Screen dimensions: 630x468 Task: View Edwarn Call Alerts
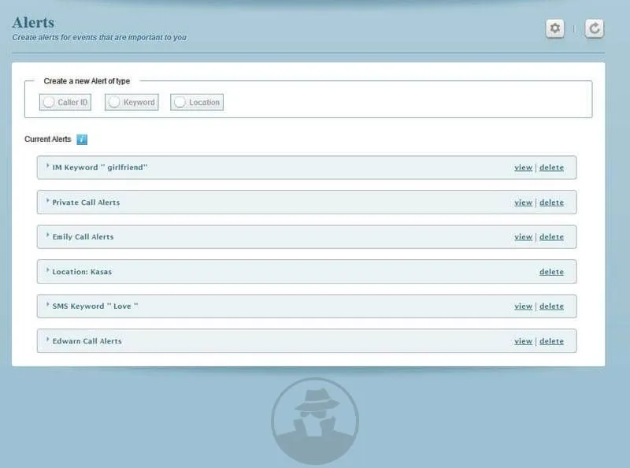point(523,341)
